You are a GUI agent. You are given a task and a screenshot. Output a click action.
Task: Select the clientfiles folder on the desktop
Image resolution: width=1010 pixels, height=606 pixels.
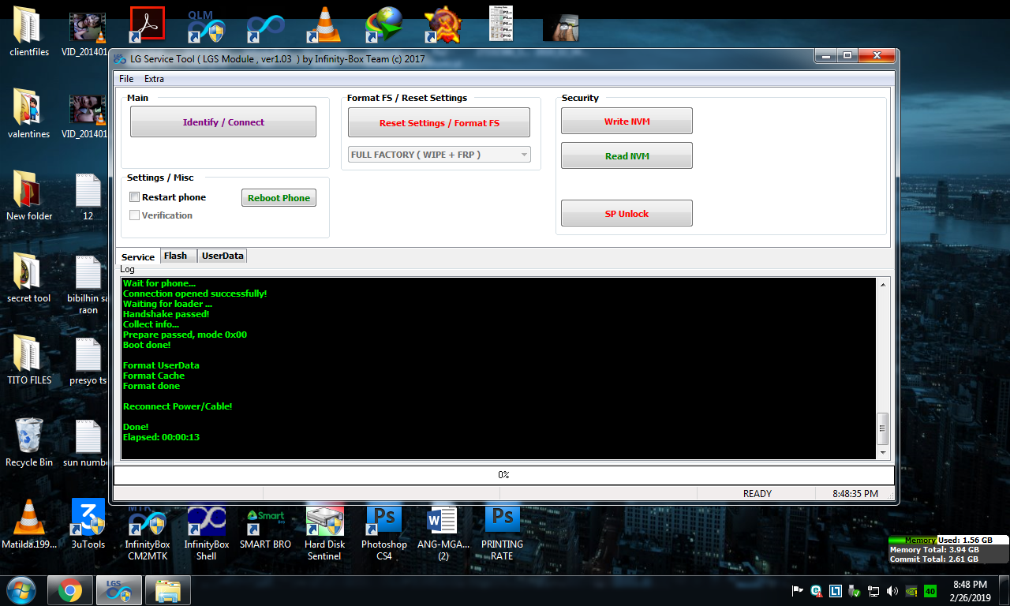[x=29, y=32]
